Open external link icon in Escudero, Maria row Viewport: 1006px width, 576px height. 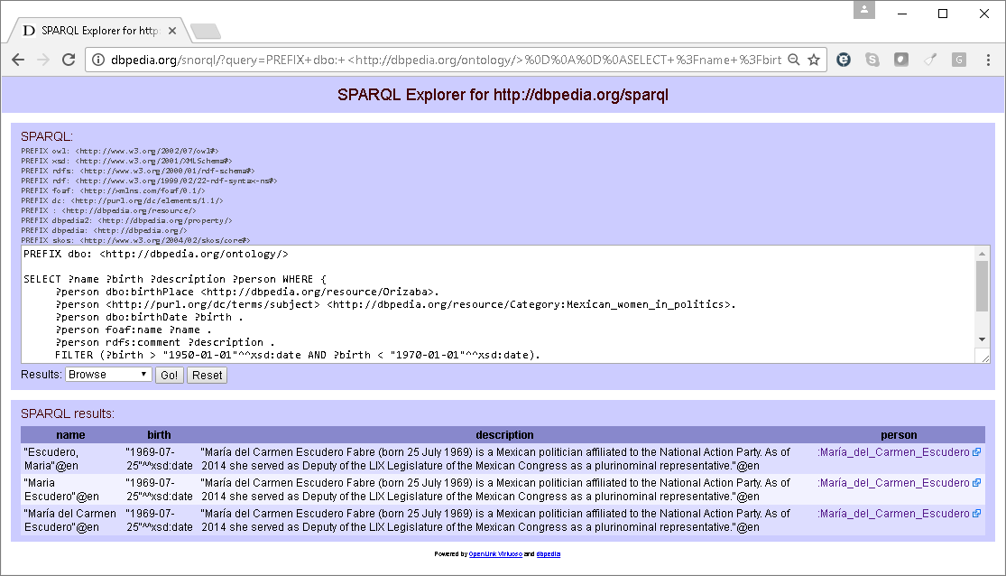(x=976, y=452)
